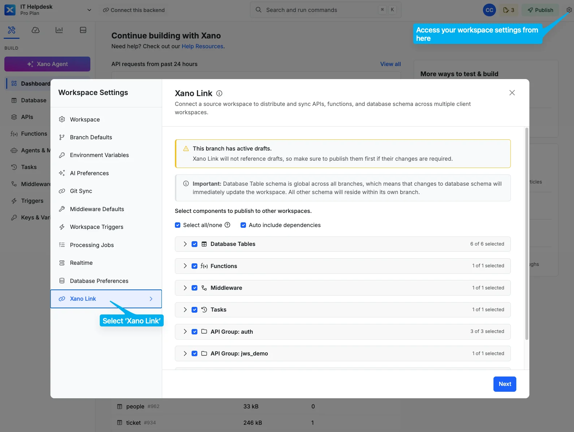The width and height of the screenshot is (574, 432).
Task: Expand the API Group: jws_demo section
Action: pyautogui.click(x=185, y=353)
